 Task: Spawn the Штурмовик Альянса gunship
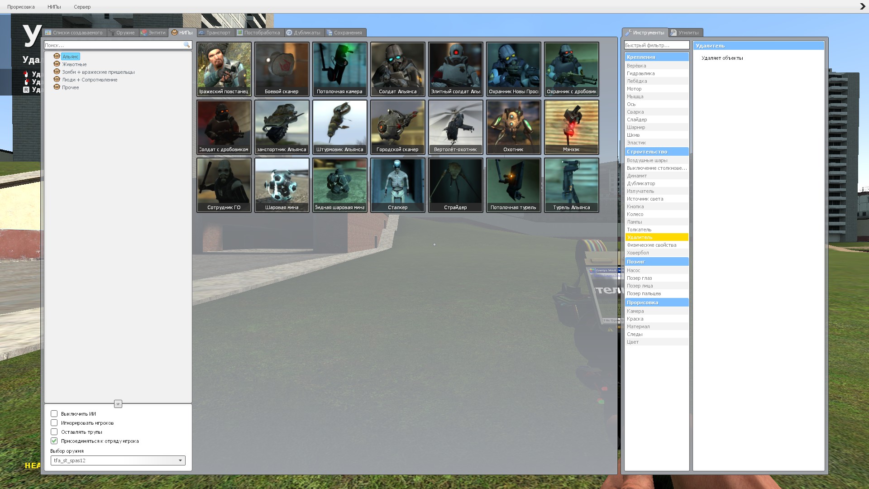[x=339, y=127]
